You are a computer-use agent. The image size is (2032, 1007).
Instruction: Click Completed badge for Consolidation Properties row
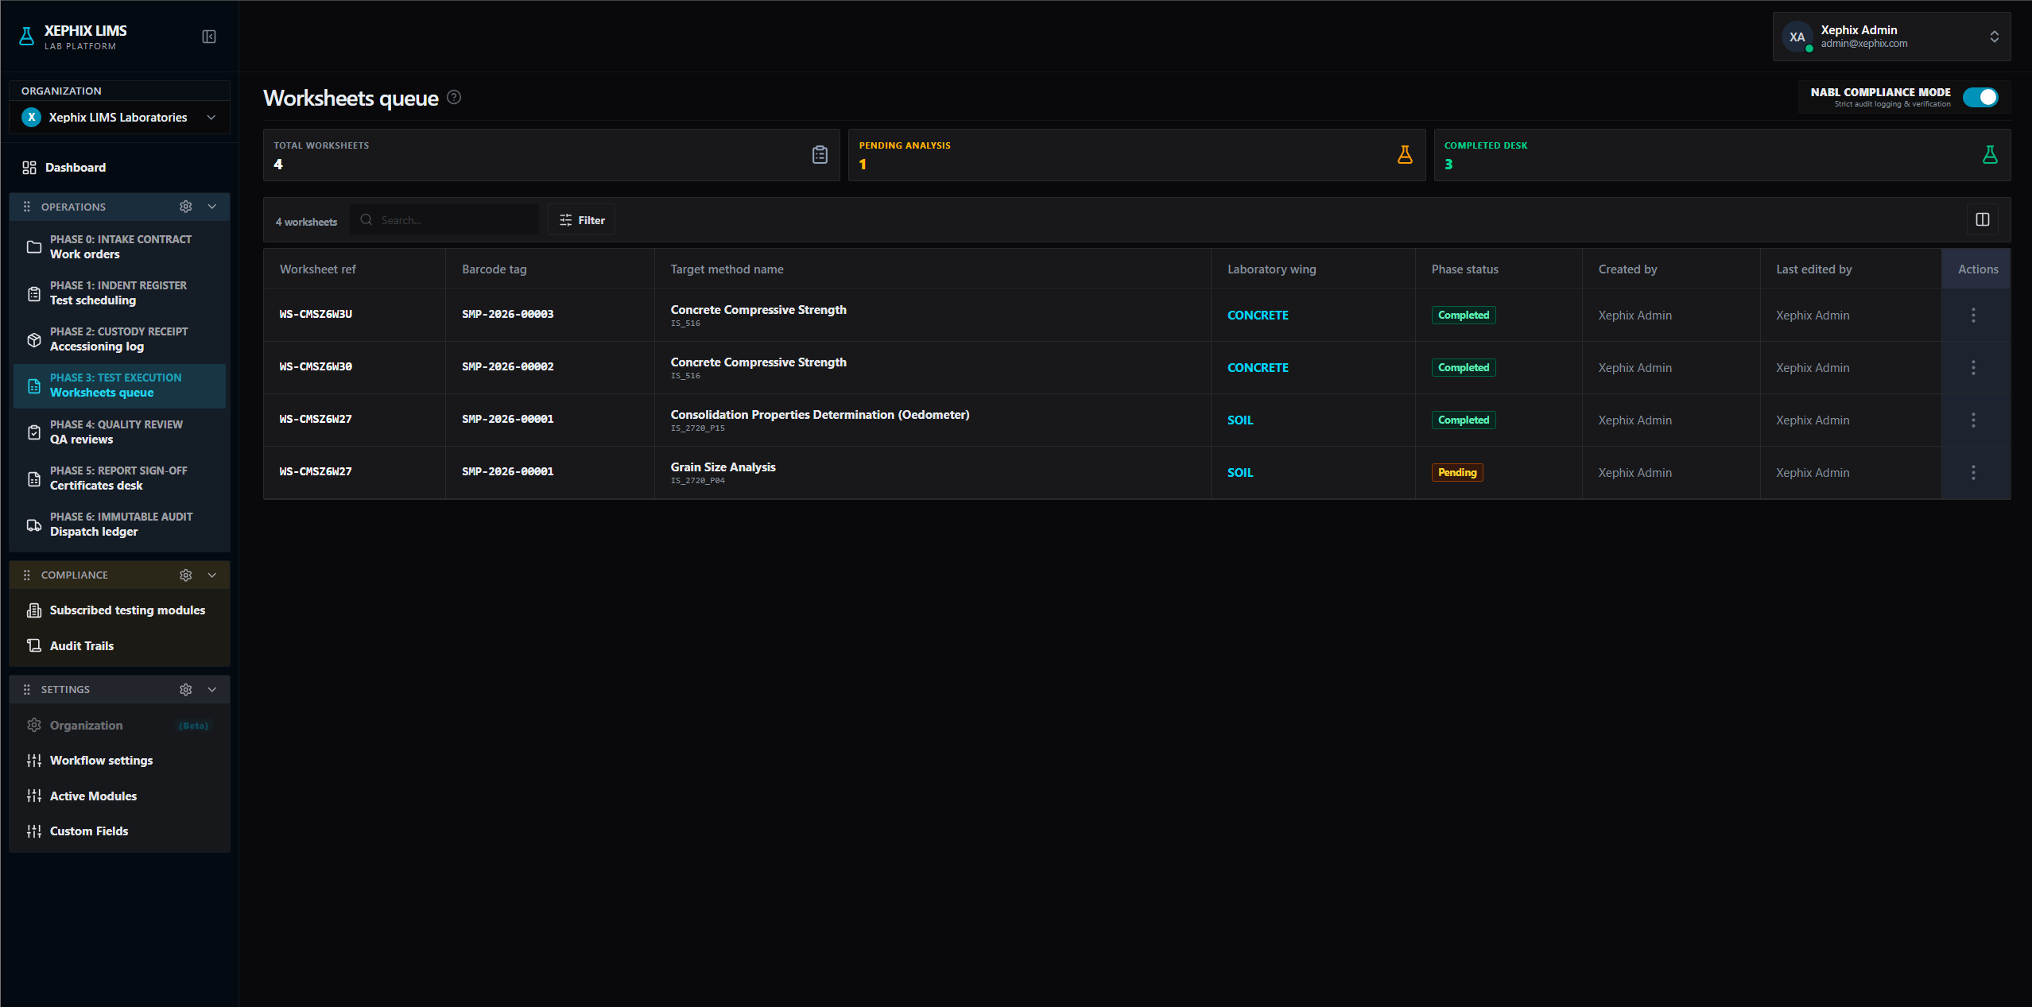1464,420
